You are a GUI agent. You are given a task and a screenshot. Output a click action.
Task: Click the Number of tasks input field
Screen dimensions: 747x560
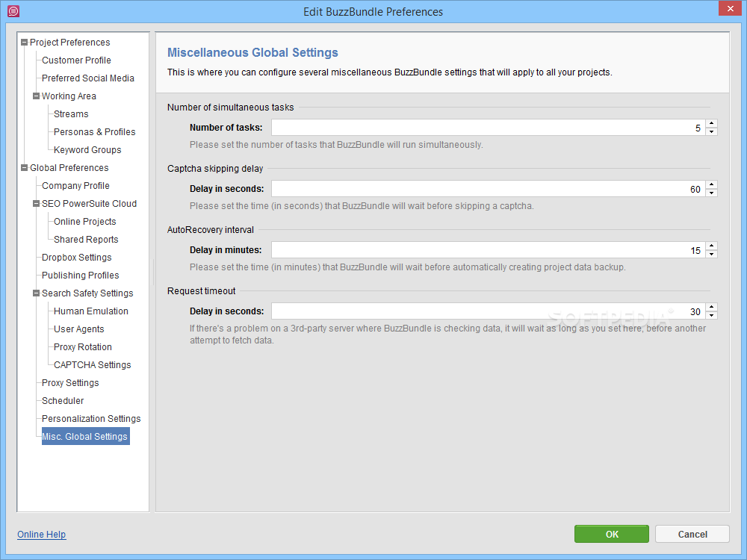pos(489,128)
